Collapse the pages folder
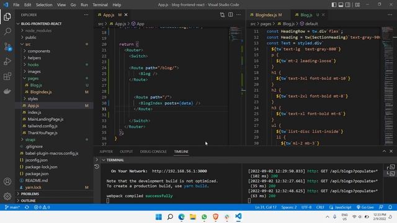This screenshot has height=223, width=397. [54, 78]
